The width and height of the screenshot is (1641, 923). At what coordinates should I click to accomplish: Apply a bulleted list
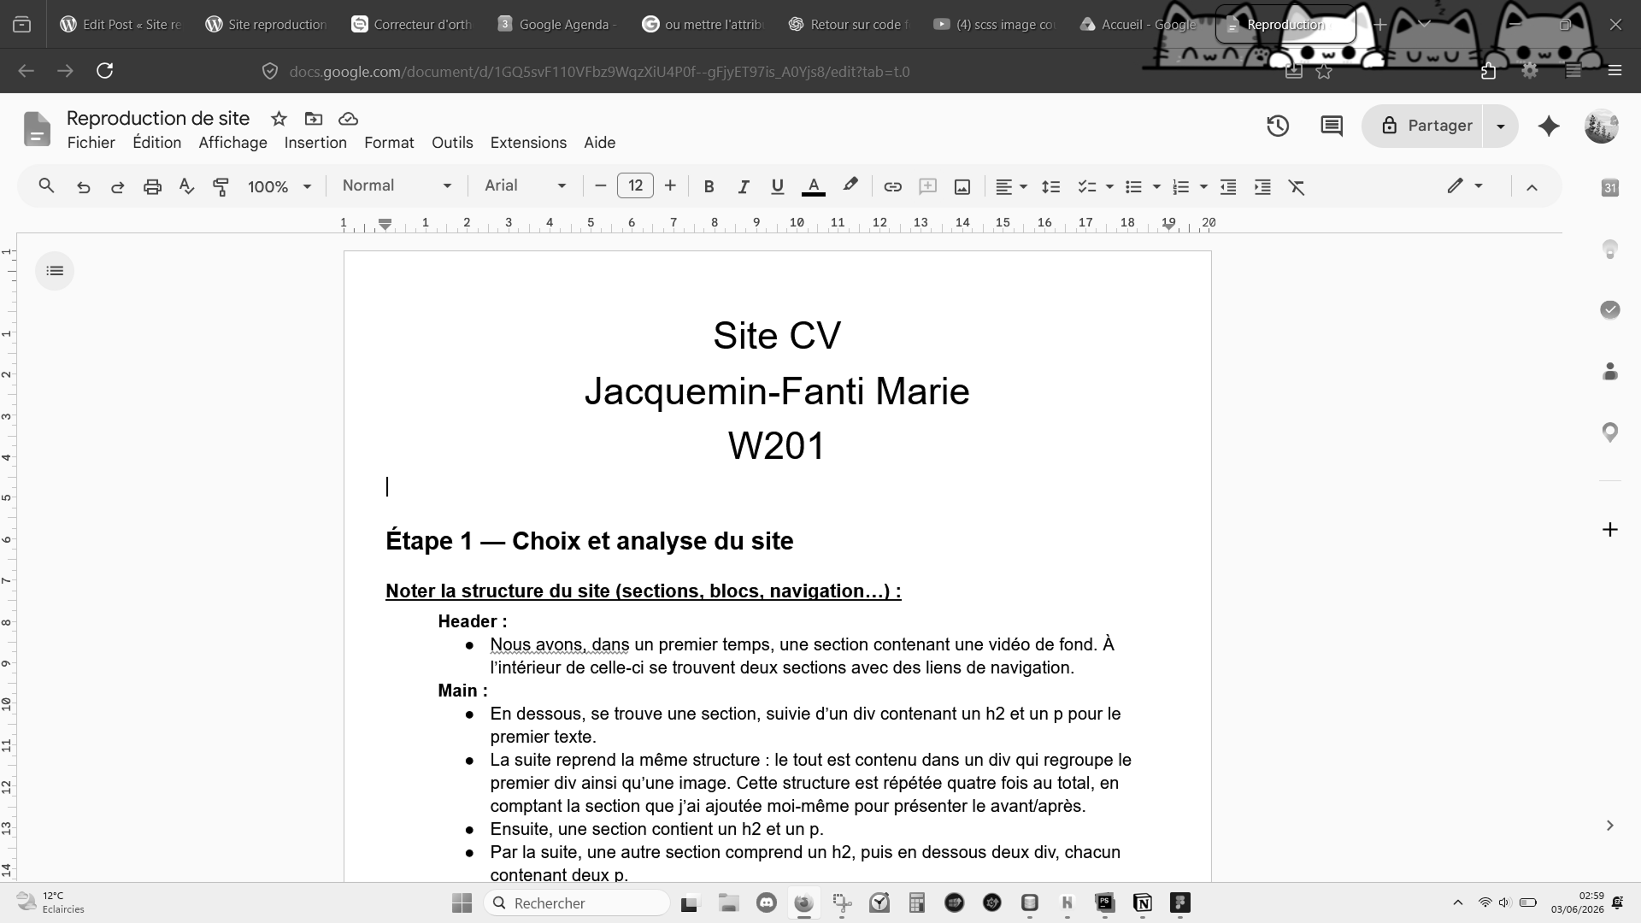pyautogui.click(x=1133, y=186)
